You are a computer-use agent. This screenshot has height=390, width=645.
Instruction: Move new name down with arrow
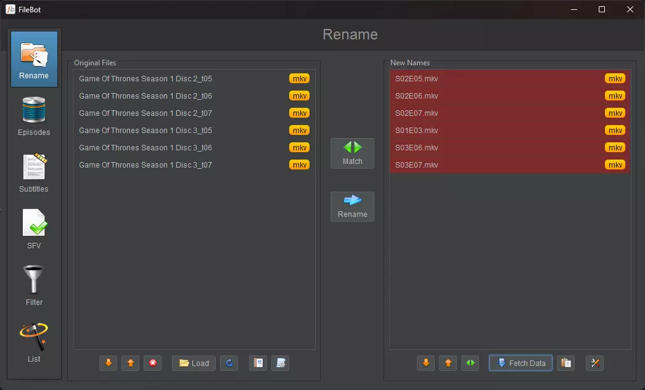pyautogui.click(x=425, y=364)
